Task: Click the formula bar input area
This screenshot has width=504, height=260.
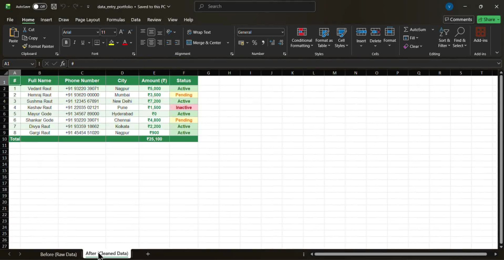Action: (283, 63)
